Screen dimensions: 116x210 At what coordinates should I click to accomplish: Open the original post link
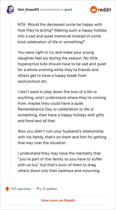[68, 10]
